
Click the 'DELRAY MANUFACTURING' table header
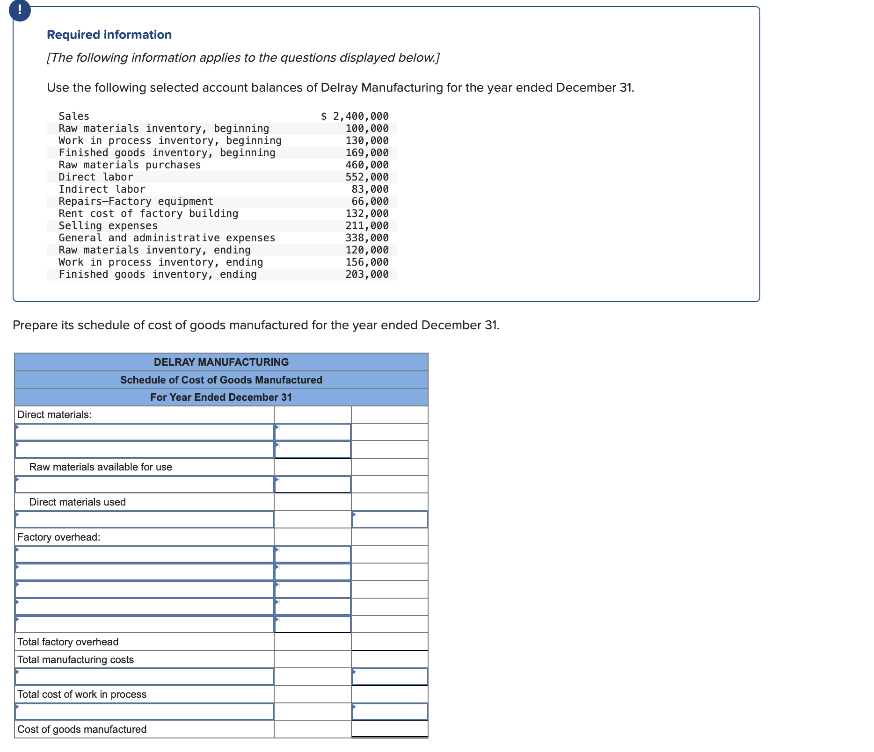[221, 362]
